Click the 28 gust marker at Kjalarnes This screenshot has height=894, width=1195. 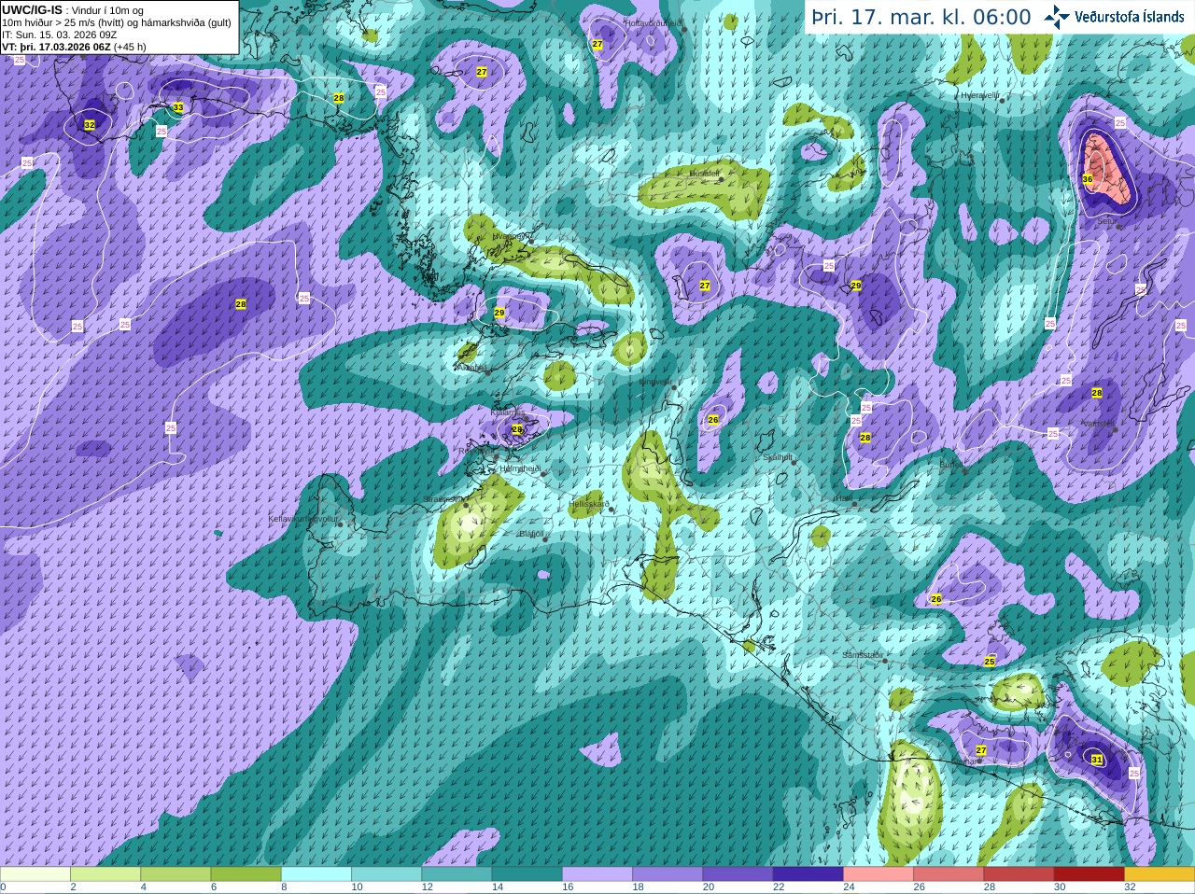[517, 429]
